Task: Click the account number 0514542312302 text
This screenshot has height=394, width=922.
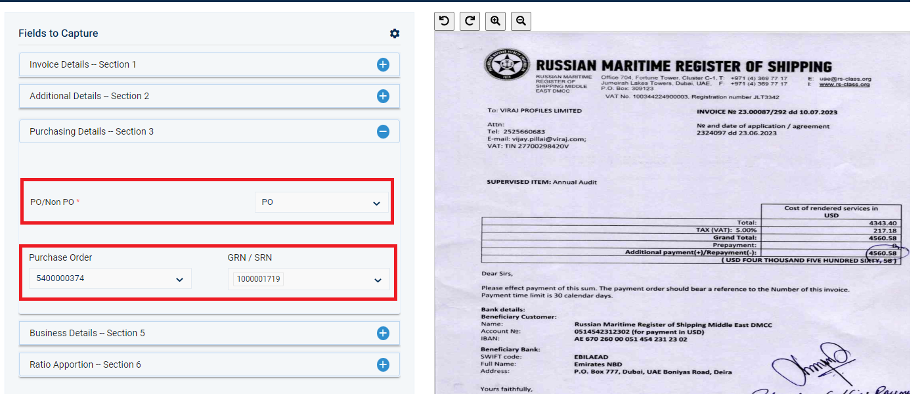Action: click(602, 332)
